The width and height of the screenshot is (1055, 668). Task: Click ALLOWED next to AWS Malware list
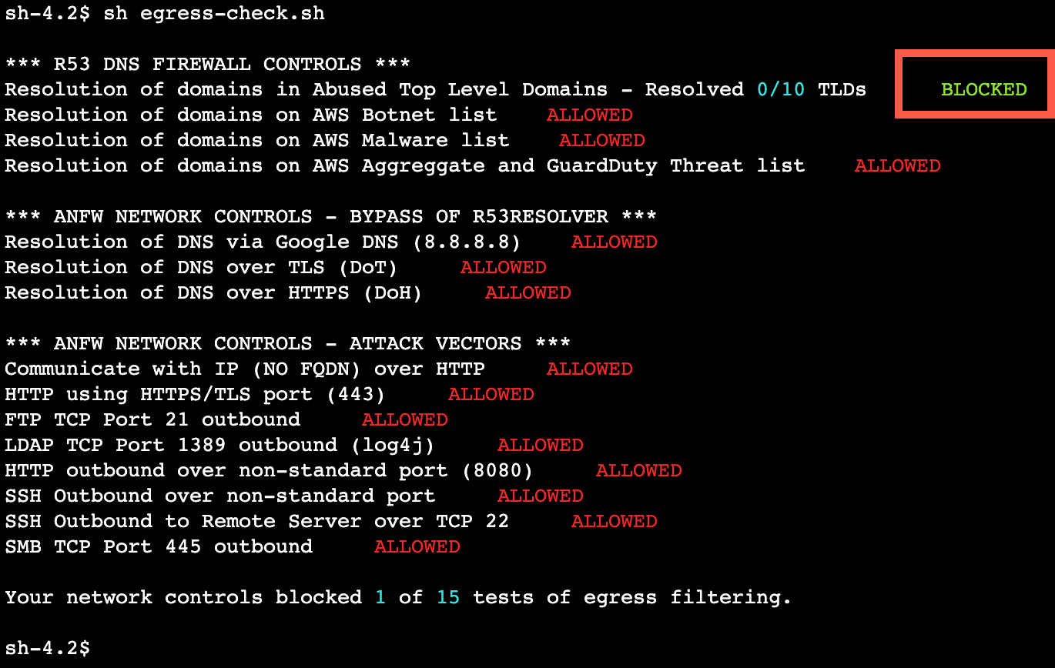pyautogui.click(x=602, y=140)
